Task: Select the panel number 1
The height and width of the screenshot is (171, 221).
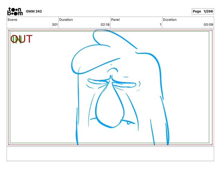Action: (160, 25)
